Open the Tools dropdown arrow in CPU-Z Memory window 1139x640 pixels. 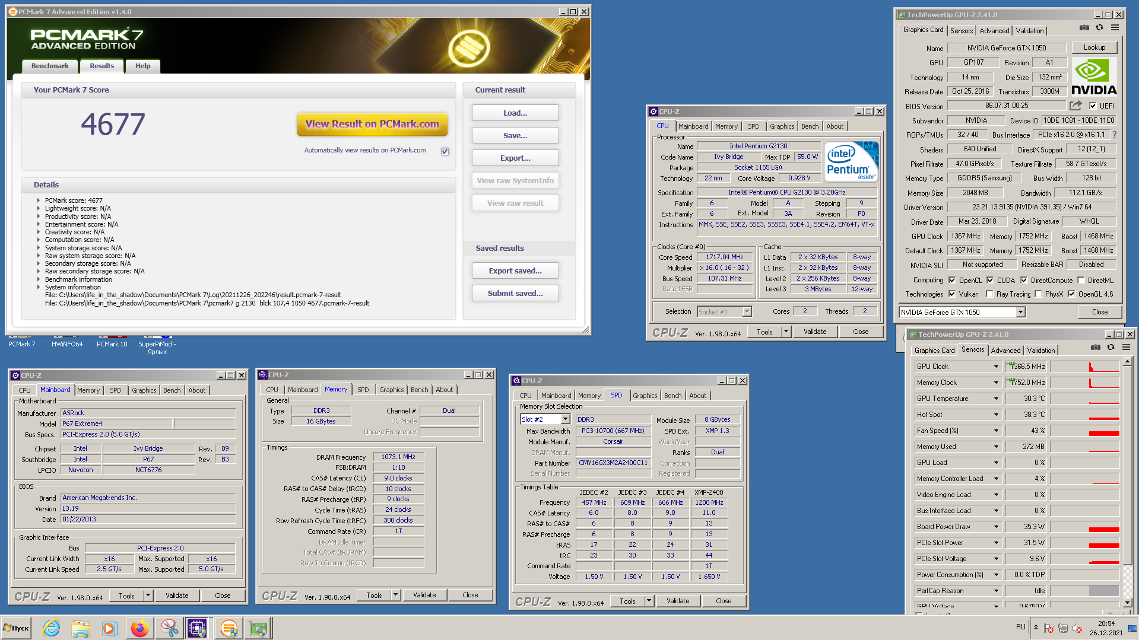pyautogui.click(x=395, y=595)
